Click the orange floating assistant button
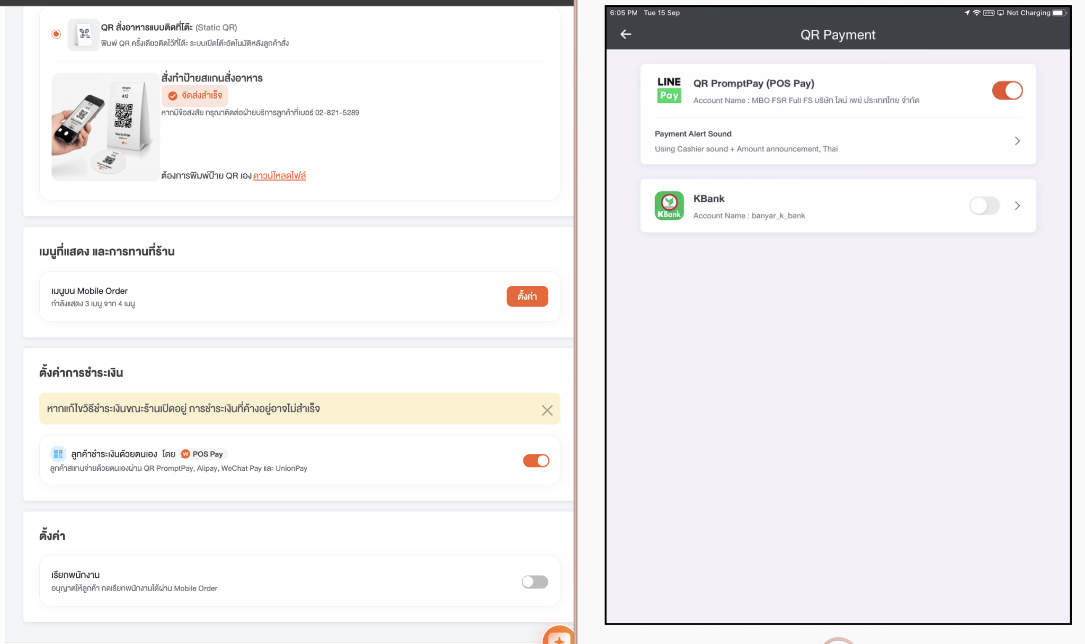Screen dimensions: 1085x644 point(559,636)
